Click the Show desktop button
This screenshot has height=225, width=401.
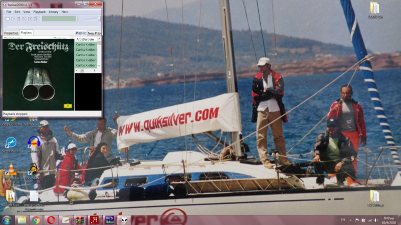click(x=399, y=220)
